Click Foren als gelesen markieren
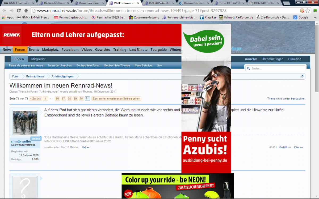This screenshot has height=199, width=319. coord(26,66)
